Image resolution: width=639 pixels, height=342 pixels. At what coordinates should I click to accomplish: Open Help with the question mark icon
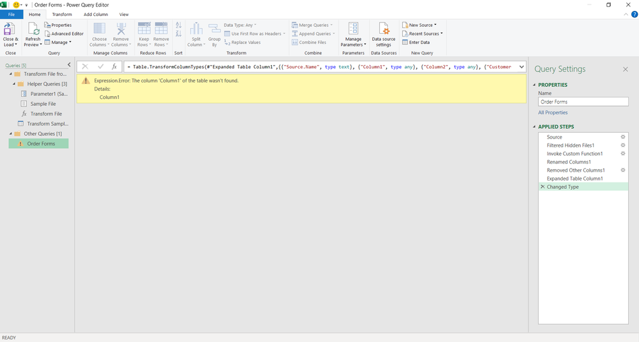click(x=635, y=14)
